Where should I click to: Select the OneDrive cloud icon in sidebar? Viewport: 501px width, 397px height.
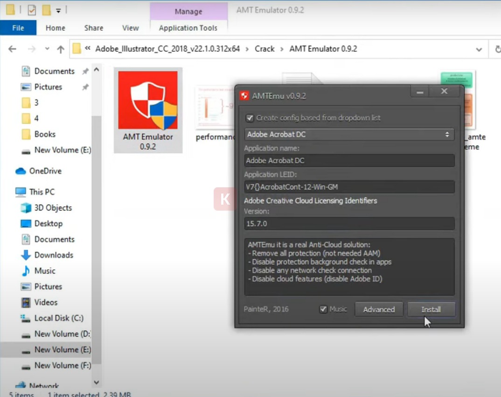tap(21, 171)
